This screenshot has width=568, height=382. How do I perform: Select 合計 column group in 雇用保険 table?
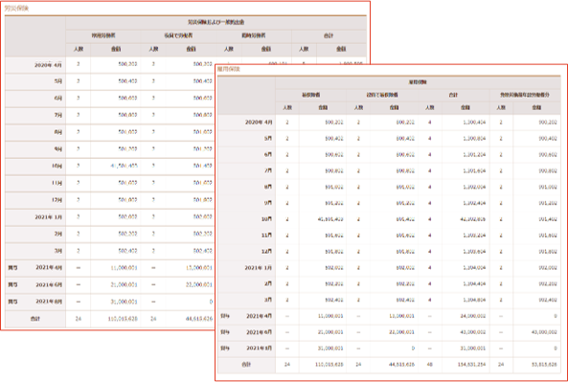pyautogui.click(x=453, y=95)
